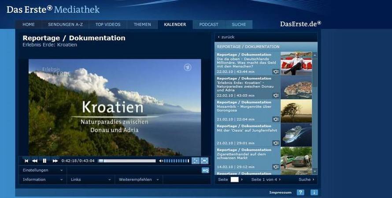Open info with the 'i' icon
Image resolution: width=392 pixels, height=198 pixels.
tap(314, 192)
